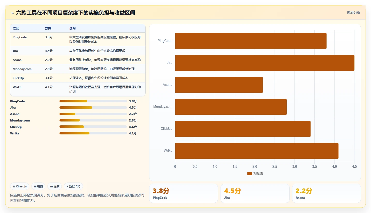Click the Monday.com description 流程配置简单
Image resolution: width=371 pixels, height=213 pixels.
[102, 69]
